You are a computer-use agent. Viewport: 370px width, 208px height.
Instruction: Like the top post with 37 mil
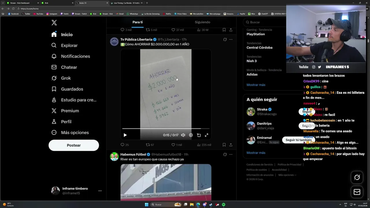click(x=177, y=30)
